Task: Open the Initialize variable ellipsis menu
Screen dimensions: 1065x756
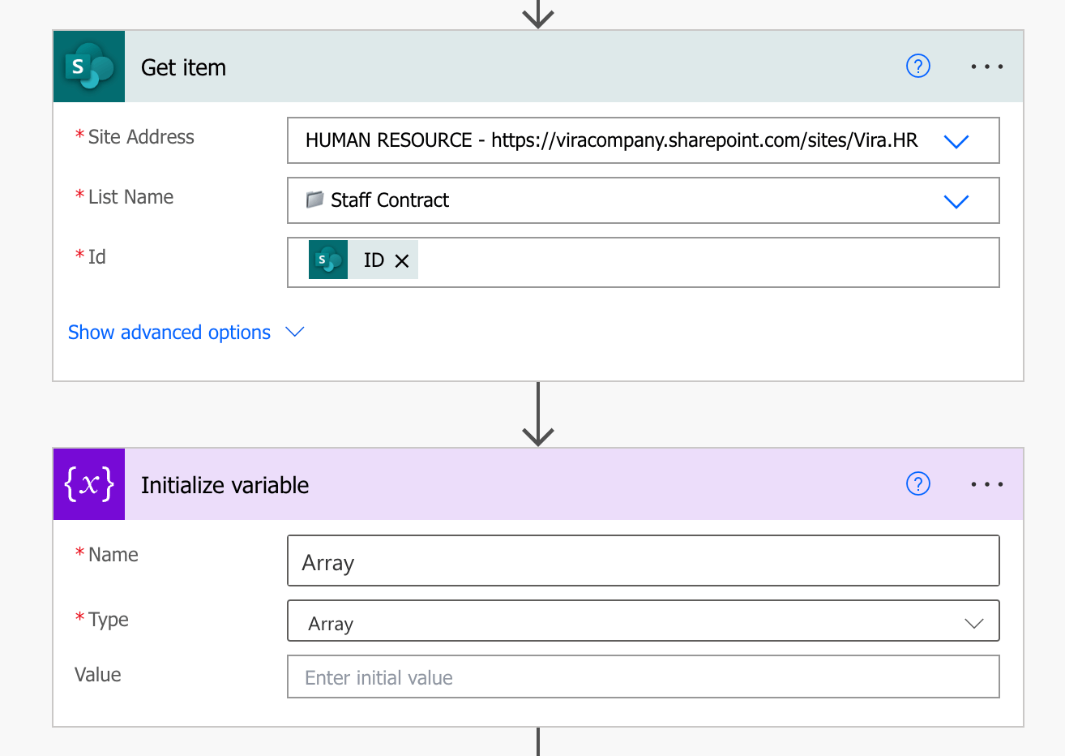Action: pos(986,484)
